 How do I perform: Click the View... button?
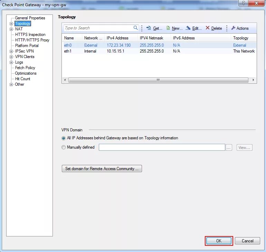(245, 148)
